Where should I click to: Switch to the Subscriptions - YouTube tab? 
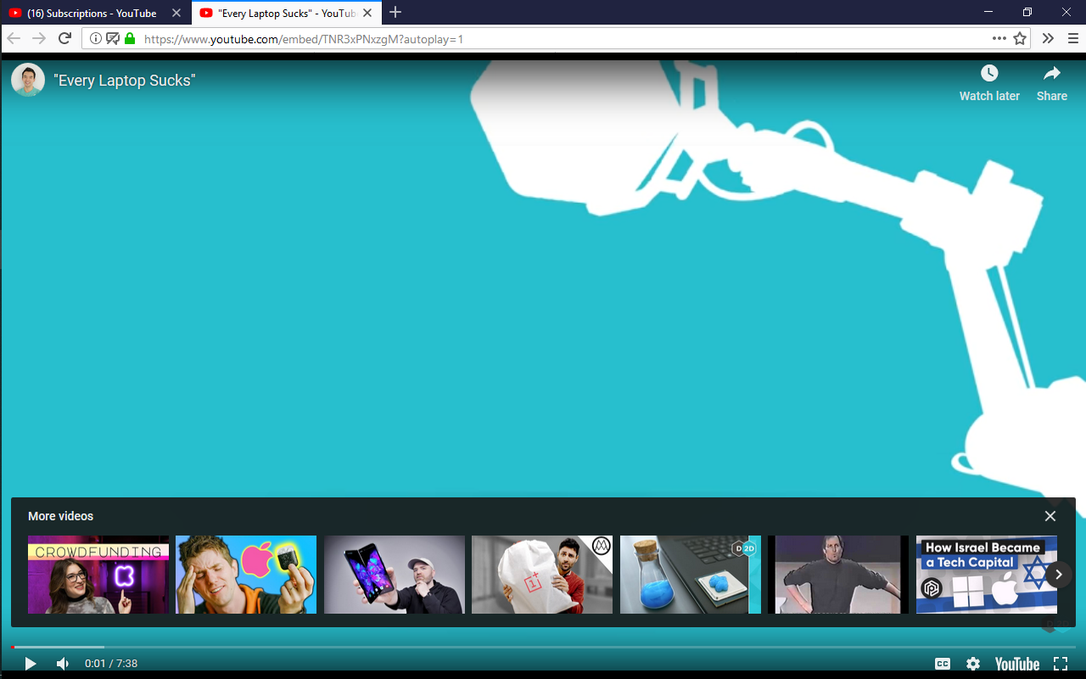pyautogui.click(x=92, y=13)
